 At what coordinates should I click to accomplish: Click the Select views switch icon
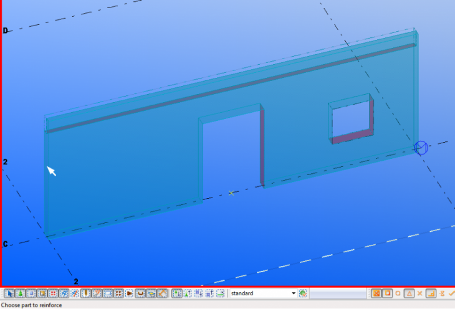(108, 293)
